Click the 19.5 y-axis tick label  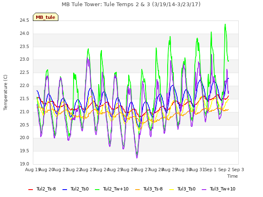[25, 151]
